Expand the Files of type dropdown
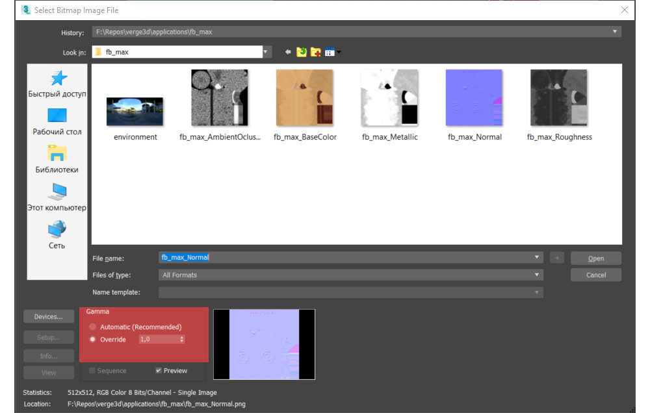650x413 pixels. coord(537,275)
